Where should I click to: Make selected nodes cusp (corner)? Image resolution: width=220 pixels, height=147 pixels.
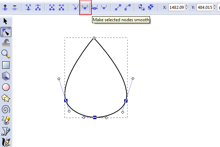coord(76,7)
